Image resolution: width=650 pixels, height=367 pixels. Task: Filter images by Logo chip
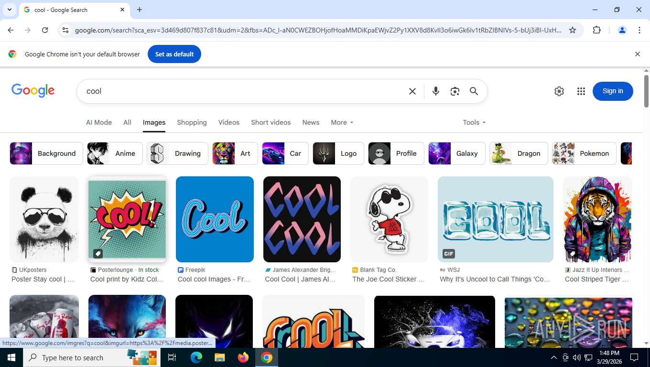coord(338,153)
